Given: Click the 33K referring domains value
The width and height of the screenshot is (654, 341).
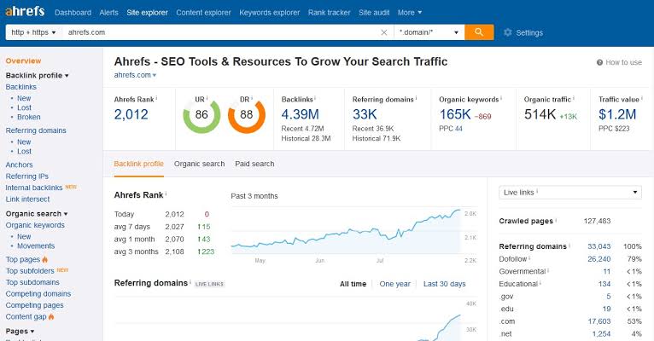Looking at the screenshot, I should (365, 114).
